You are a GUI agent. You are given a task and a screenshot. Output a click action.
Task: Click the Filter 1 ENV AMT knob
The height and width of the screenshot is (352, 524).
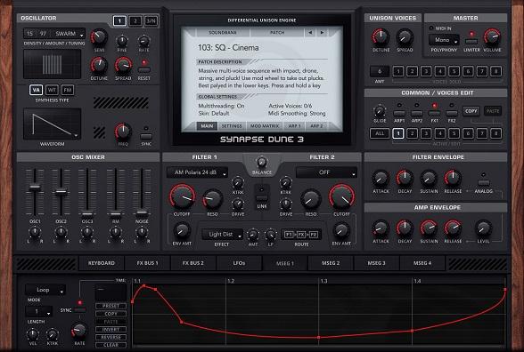[182, 230]
